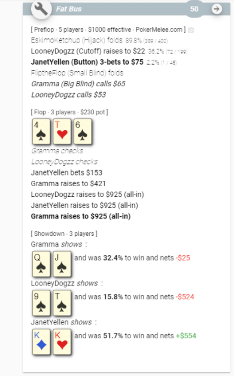234x376 pixels.
Task: Click Gramma's jack of spades card
Action: pos(62,264)
